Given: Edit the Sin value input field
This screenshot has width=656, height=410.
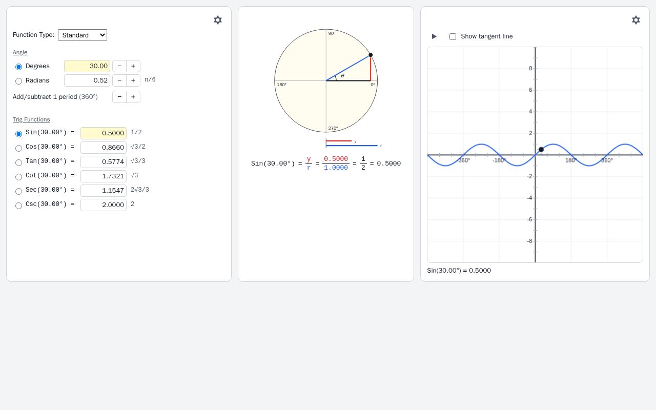Looking at the screenshot, I should tap(104, 133).
